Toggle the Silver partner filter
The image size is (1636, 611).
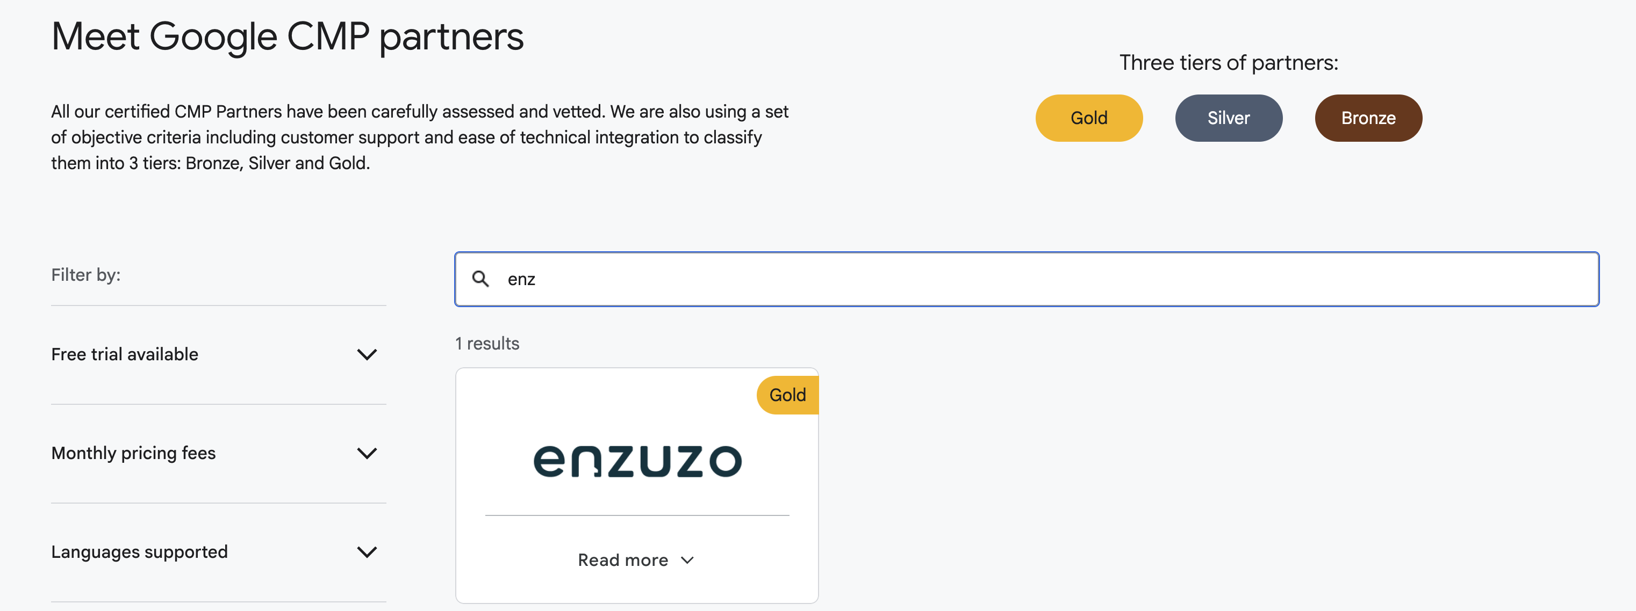pos(1228,118)
